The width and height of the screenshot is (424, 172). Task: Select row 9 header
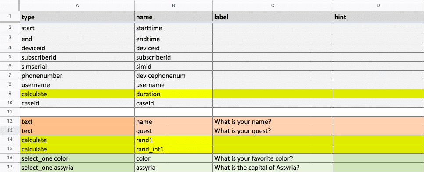10,94
